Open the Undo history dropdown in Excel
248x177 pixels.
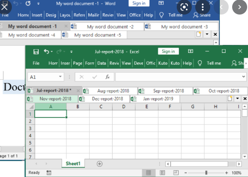(52, 52)
